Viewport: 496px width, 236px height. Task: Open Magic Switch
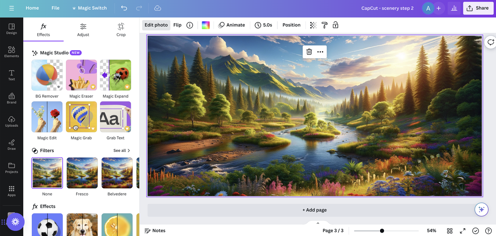[89, 8]
